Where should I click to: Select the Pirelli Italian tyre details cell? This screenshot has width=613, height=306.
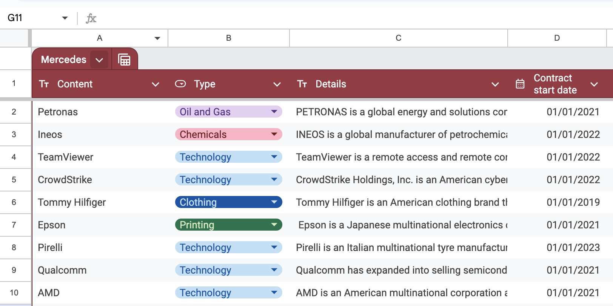pos(399,248)
